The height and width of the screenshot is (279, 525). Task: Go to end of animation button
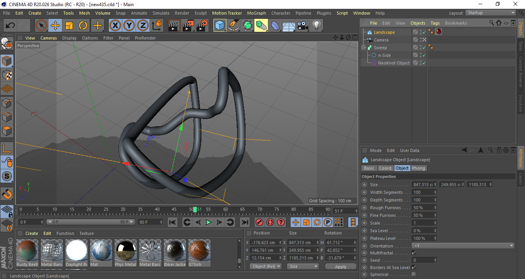pos(244,222)
